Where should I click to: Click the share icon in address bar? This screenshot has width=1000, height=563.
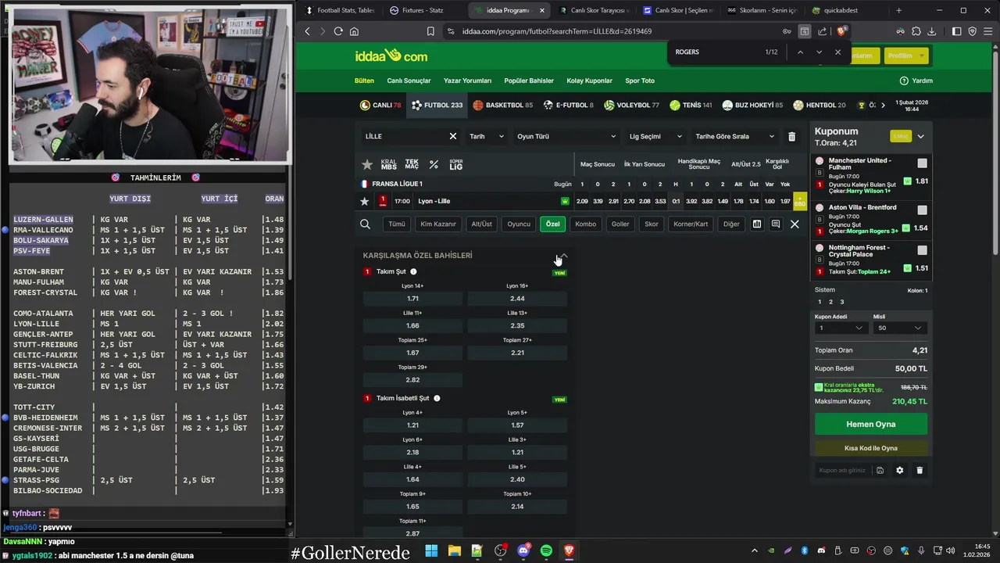coord(822,31)
